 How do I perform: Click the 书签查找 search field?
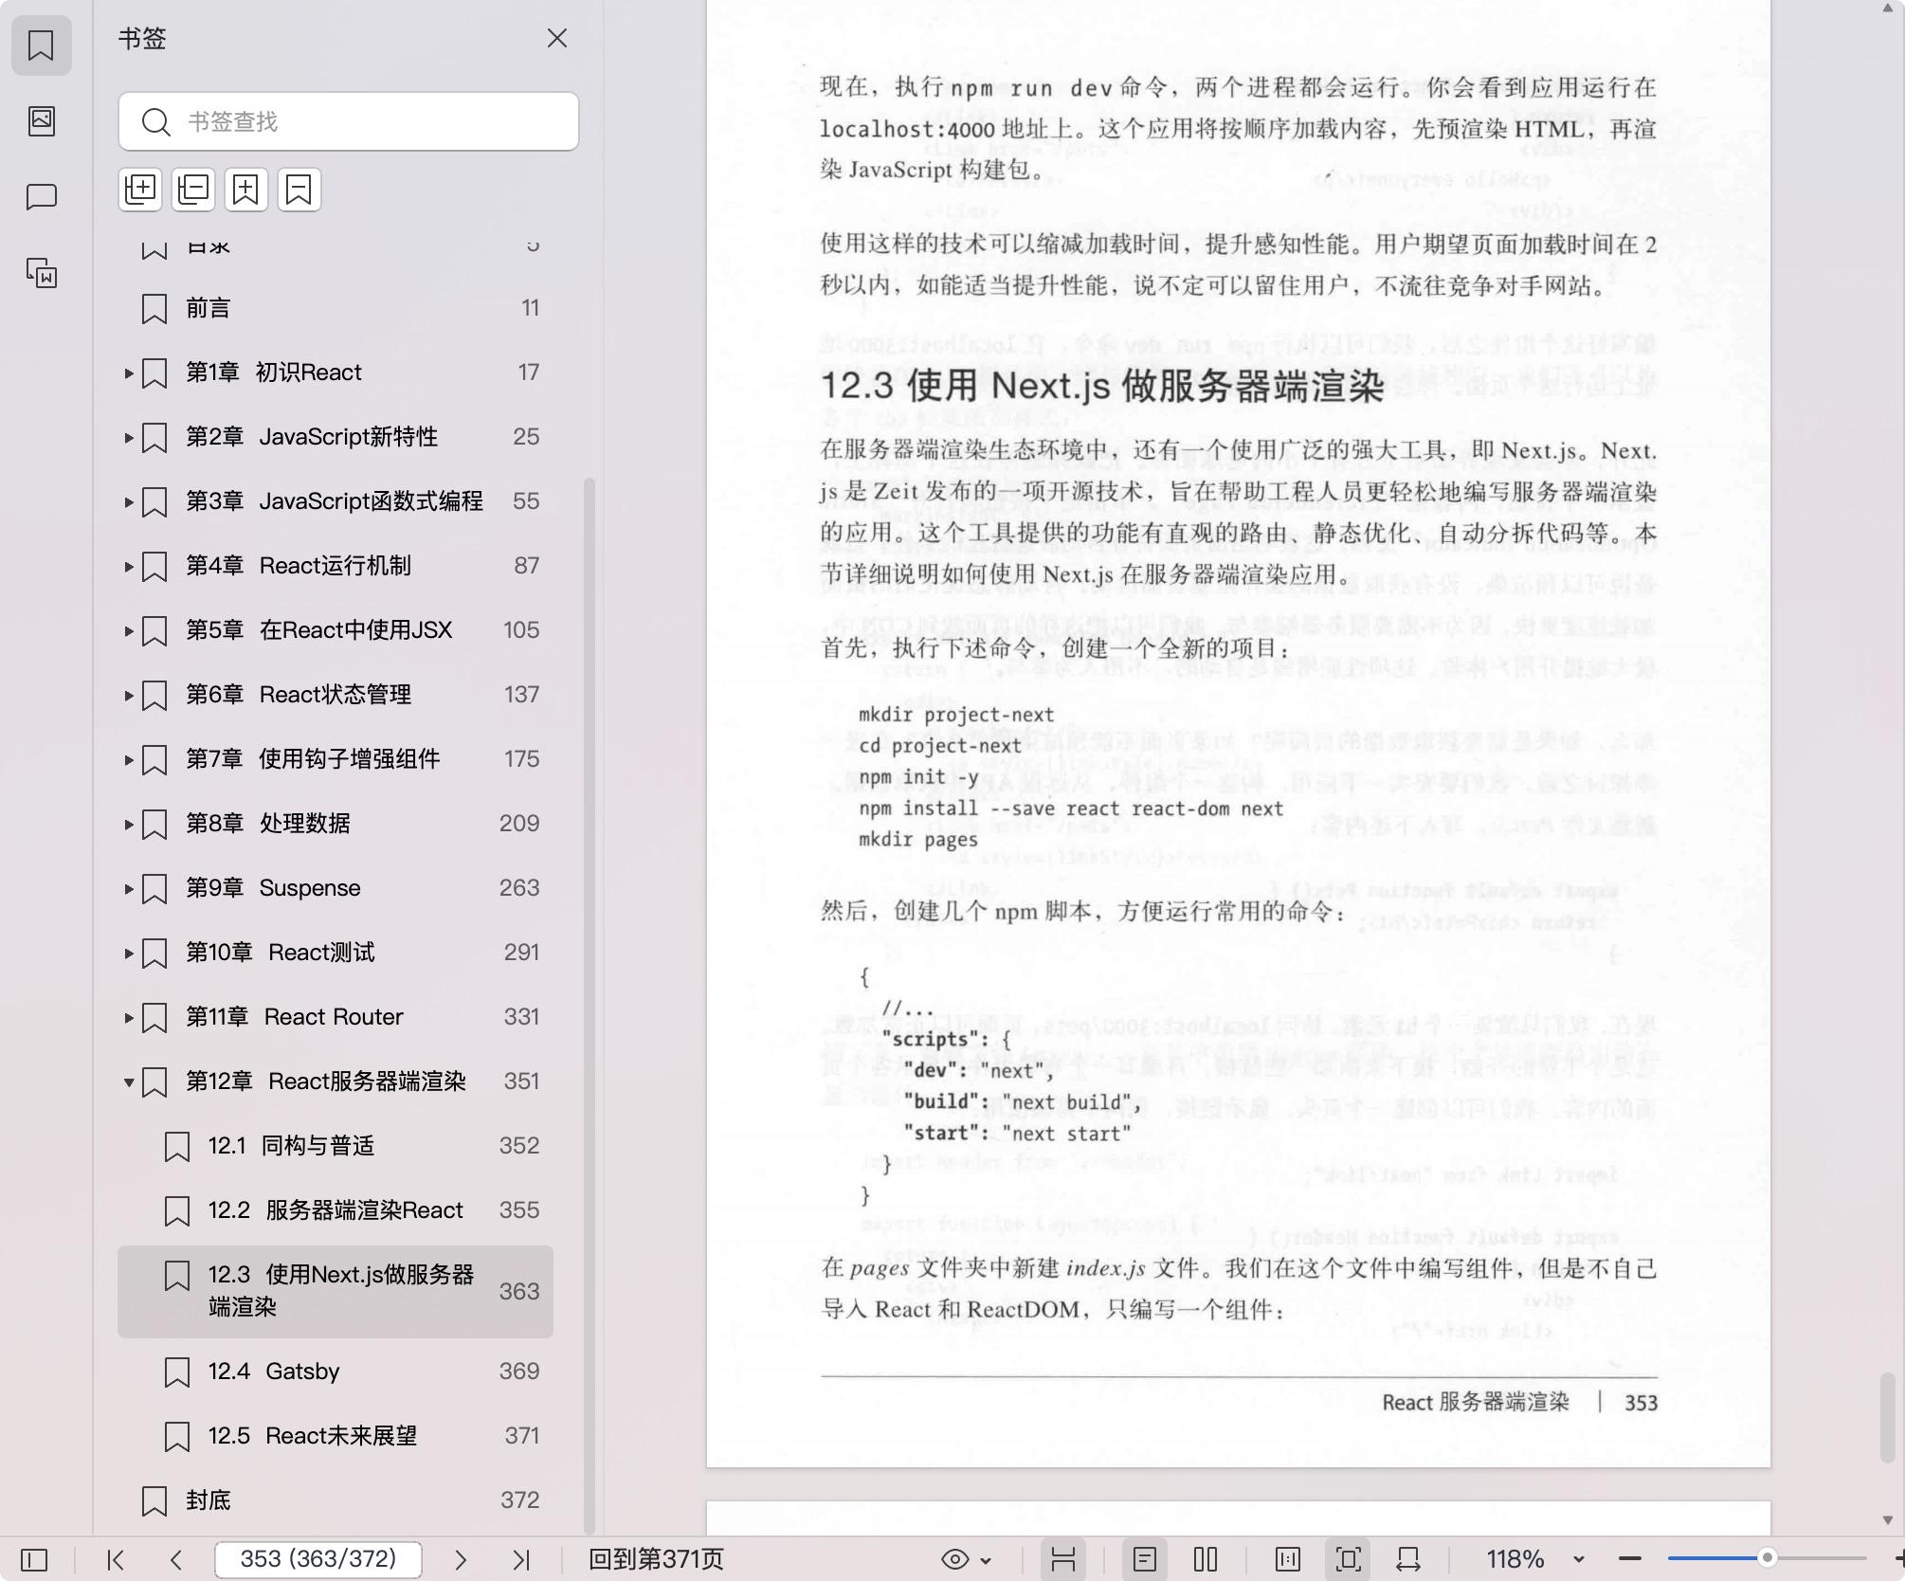[x=349, y=121]
